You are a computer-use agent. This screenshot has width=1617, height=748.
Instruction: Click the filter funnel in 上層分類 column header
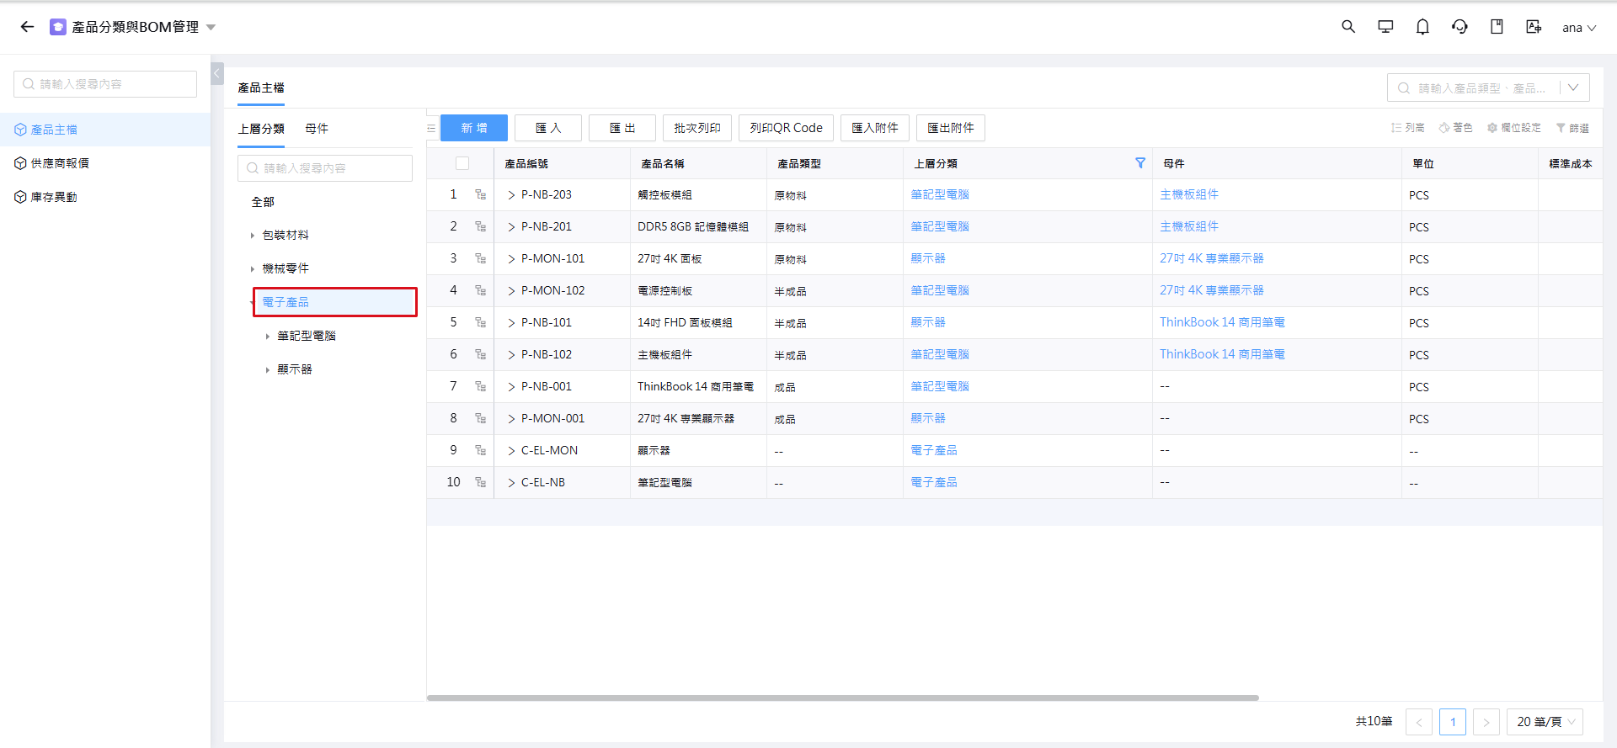point(1140,163)
